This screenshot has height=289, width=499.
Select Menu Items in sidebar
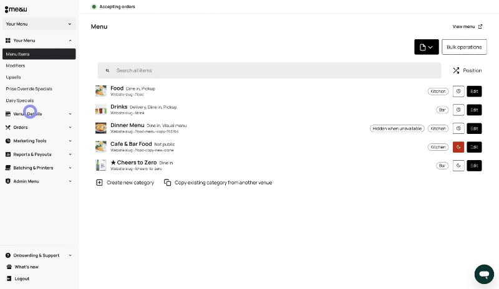[x=39, y=54]
